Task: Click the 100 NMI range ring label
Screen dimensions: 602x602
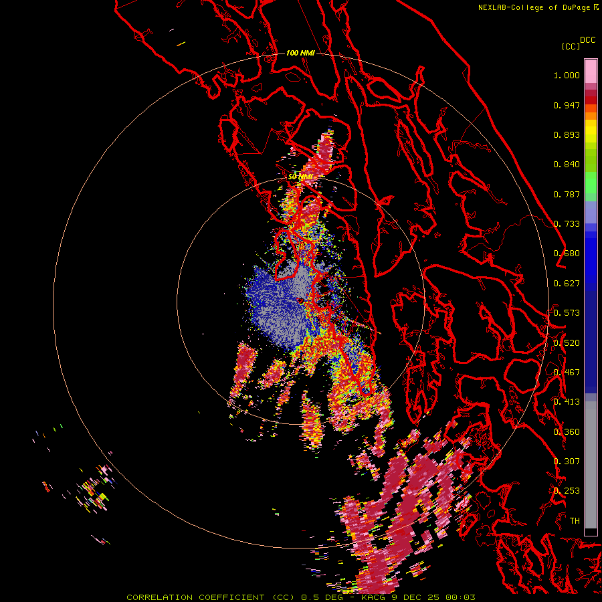Action: 300,53
